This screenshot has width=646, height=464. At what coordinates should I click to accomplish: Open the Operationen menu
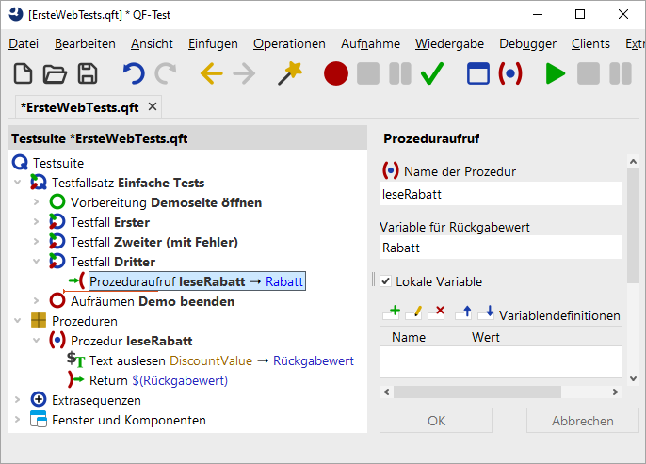[289, 43]
